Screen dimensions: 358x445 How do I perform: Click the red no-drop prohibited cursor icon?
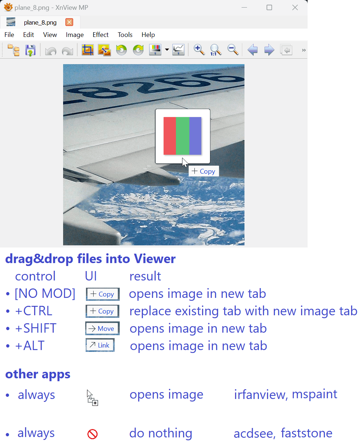[92, 434]
